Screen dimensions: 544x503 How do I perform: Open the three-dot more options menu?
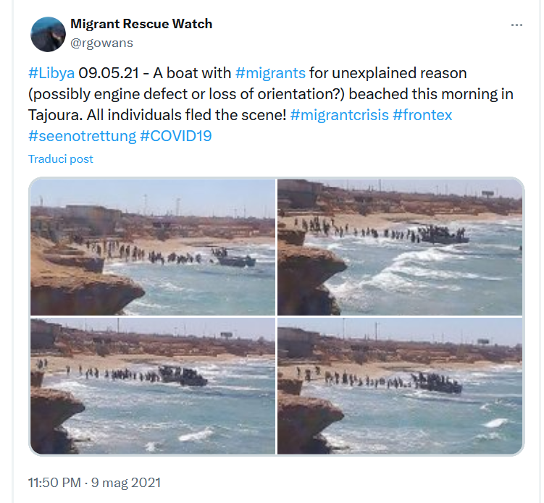pos(516,25)
